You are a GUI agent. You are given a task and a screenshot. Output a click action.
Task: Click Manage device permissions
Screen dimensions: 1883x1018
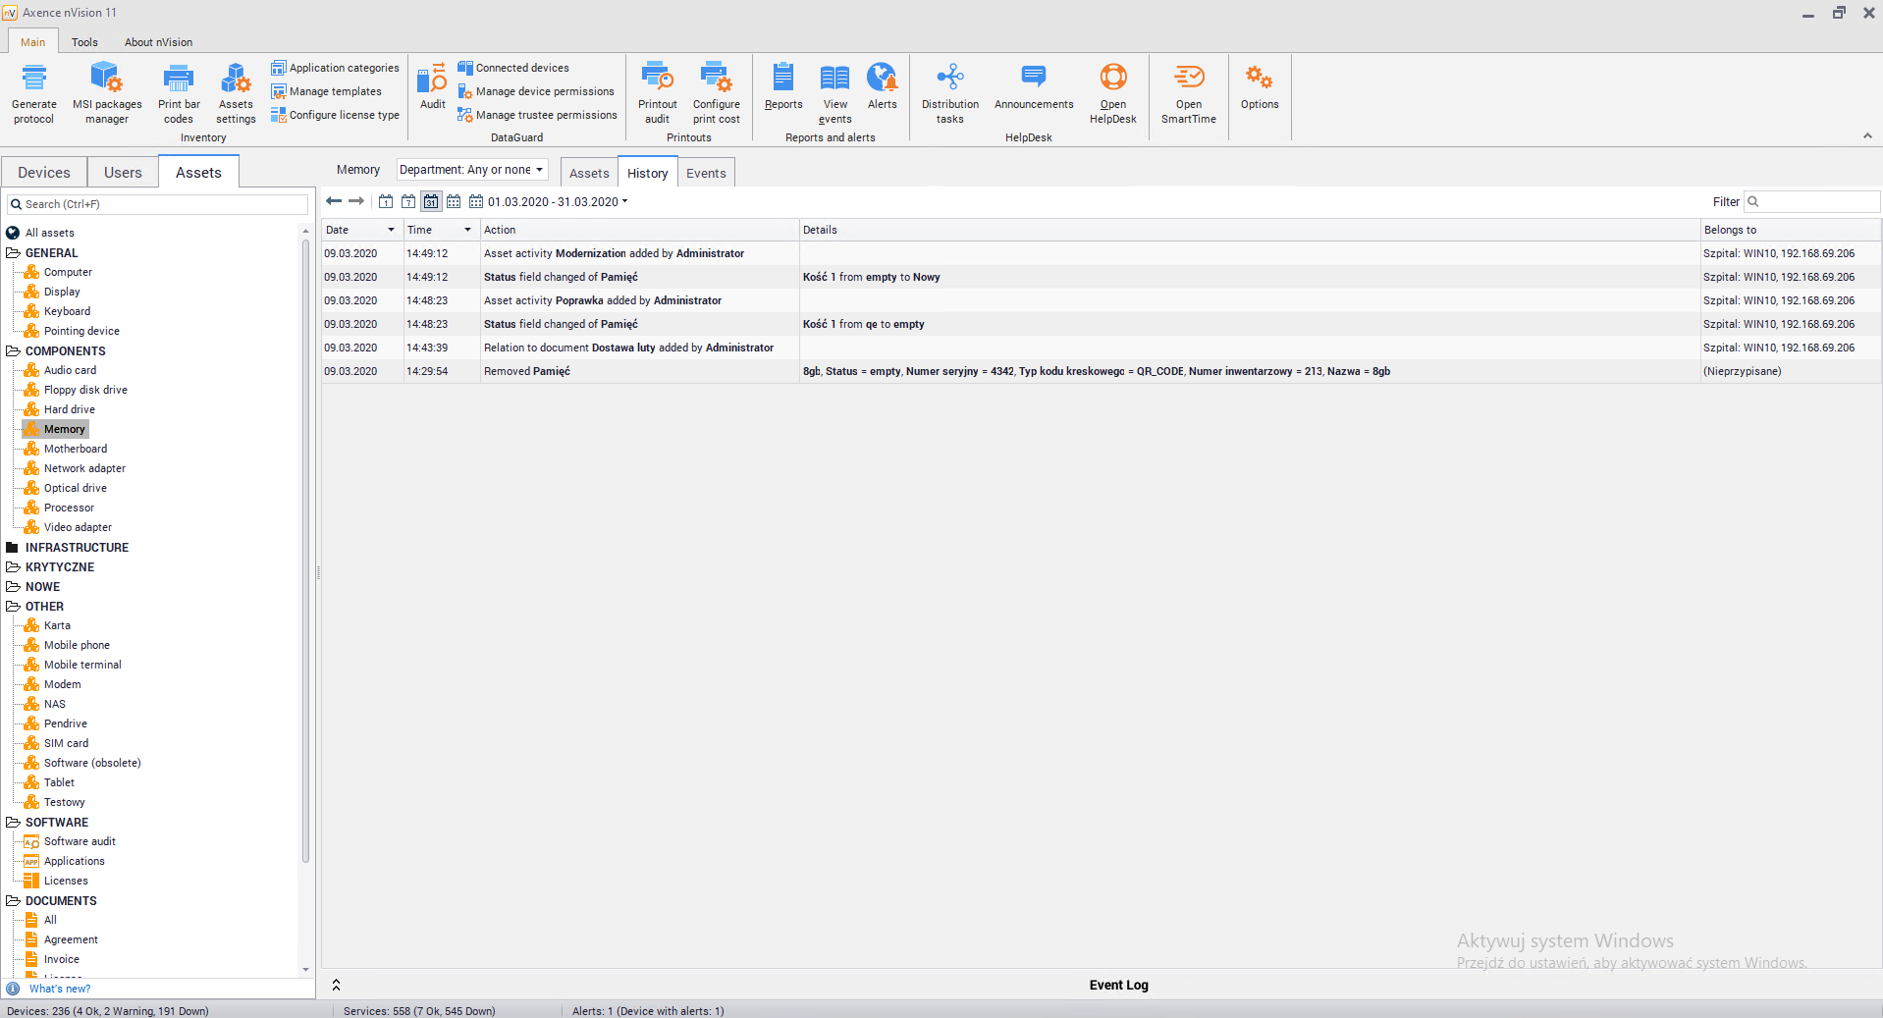click(x=544, y=91)
